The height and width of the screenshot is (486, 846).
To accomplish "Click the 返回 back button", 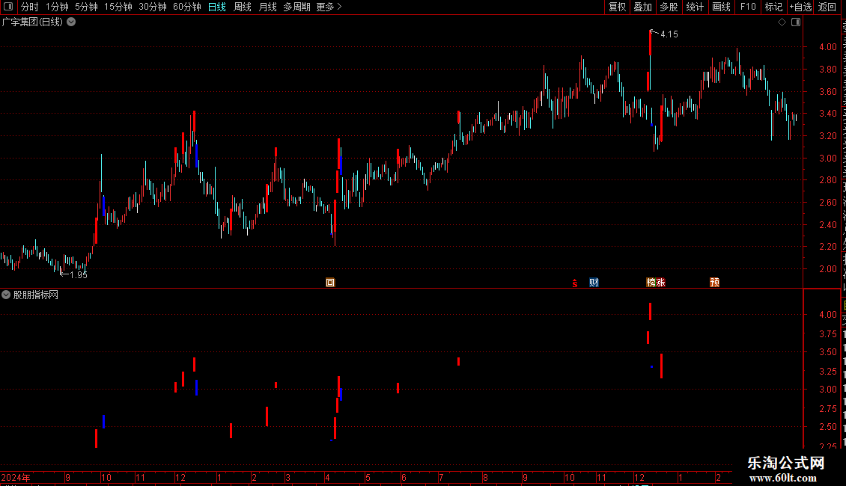I will click(x=827, y=7).
